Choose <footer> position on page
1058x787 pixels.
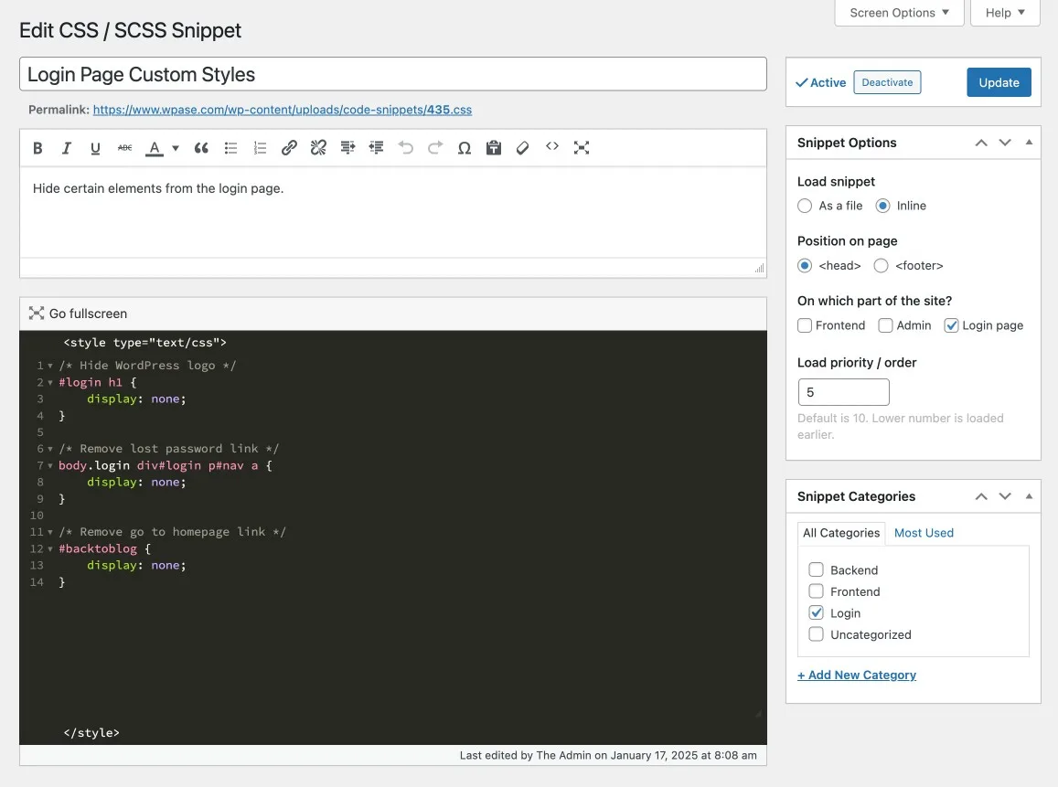pyautogui.click(x=881, y=266)
